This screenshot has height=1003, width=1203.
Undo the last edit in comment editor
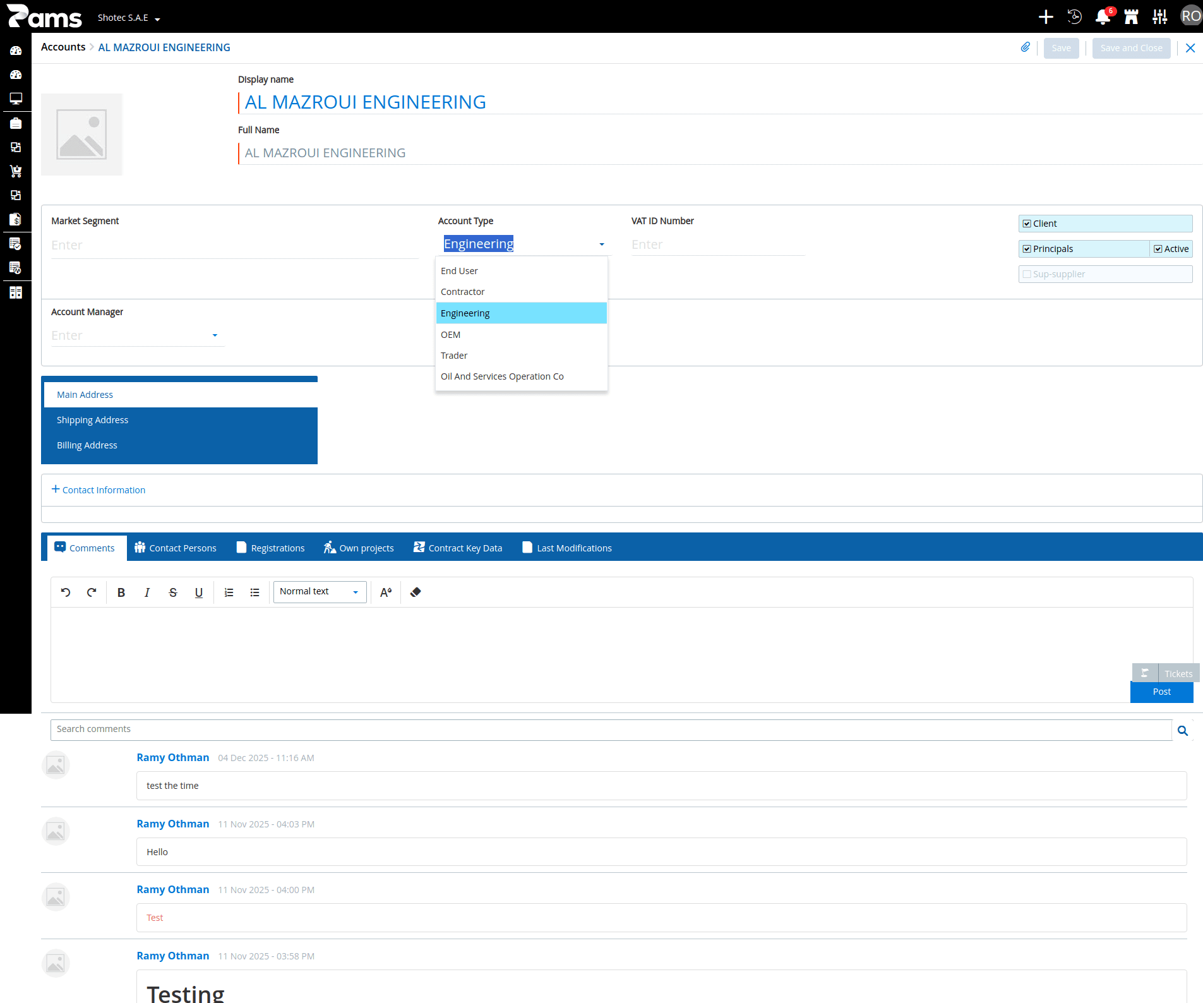click(66, 592)
